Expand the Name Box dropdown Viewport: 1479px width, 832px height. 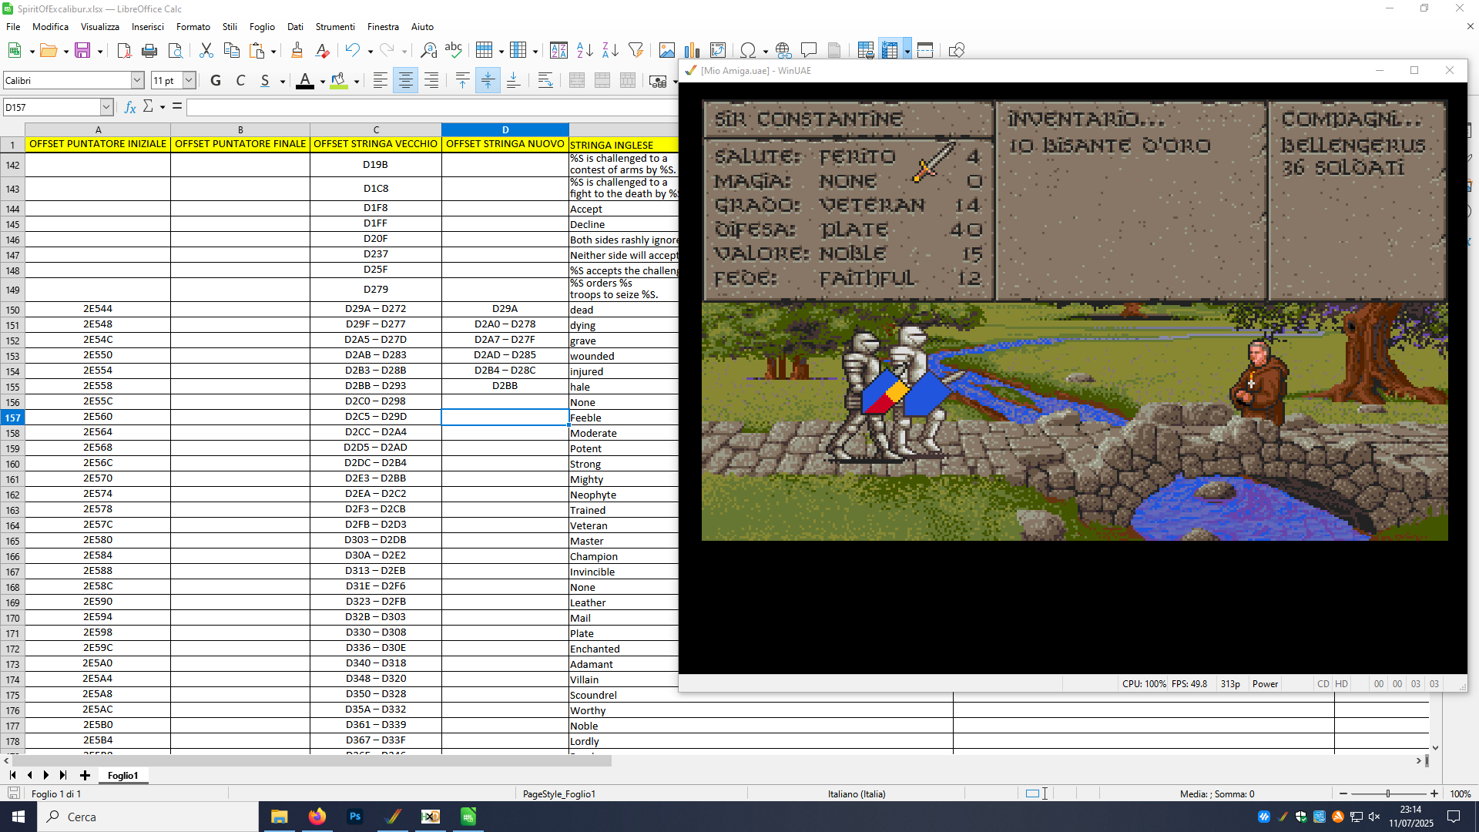pyautogui.click(x=106, y=107)
